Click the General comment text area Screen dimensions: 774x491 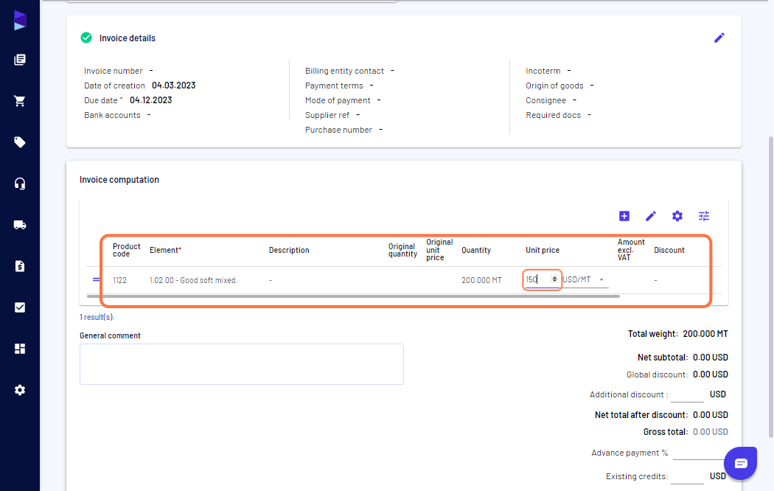click(x=241, y=364)
